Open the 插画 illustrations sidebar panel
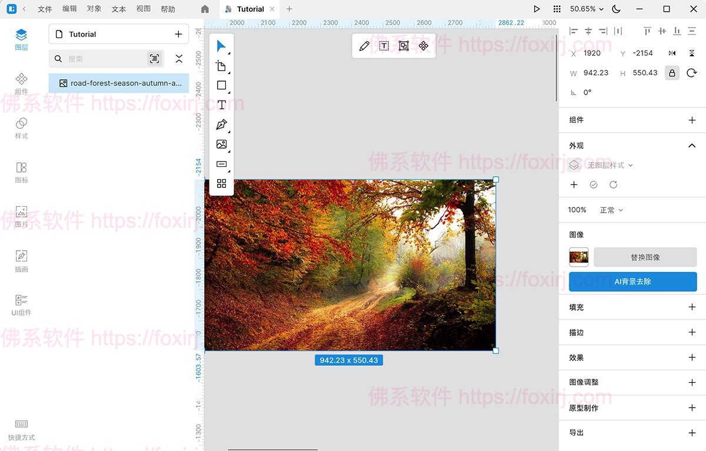Image resolution: width=706 pixels, height=451 pixels. [21, 261]
